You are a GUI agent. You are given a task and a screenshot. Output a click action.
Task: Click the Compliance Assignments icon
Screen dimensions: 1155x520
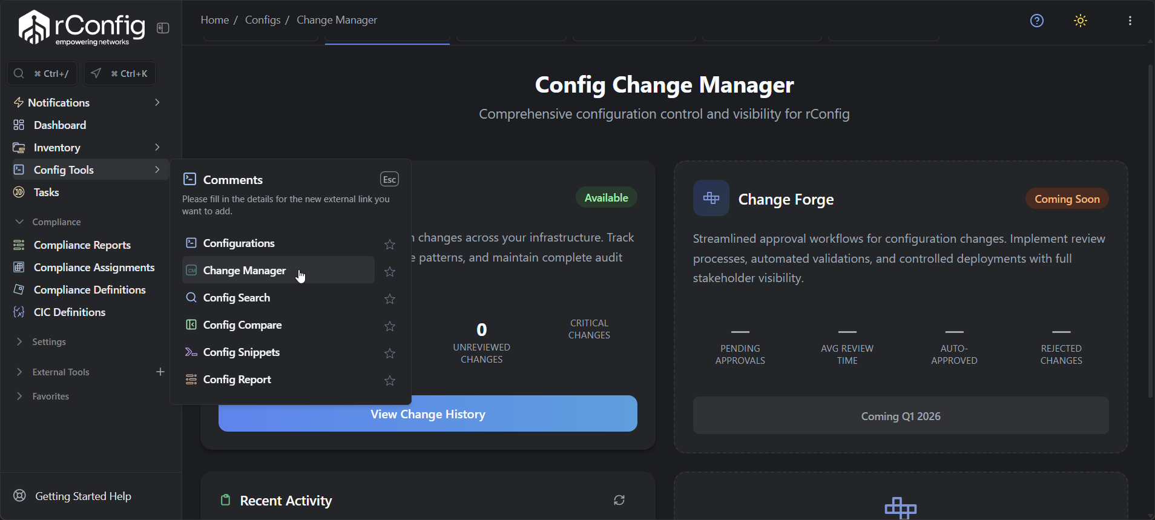[19, 267]
